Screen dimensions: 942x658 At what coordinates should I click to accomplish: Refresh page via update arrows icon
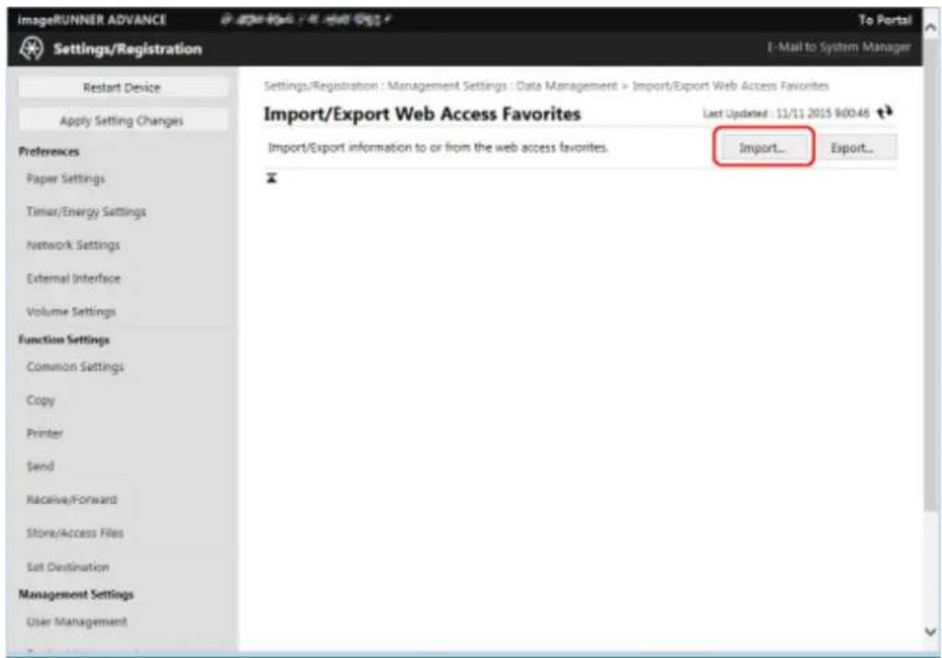tap(884, 112)
